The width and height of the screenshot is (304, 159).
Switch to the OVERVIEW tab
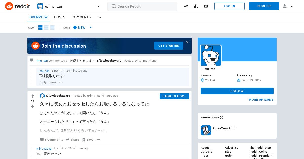tap(39, 17)
